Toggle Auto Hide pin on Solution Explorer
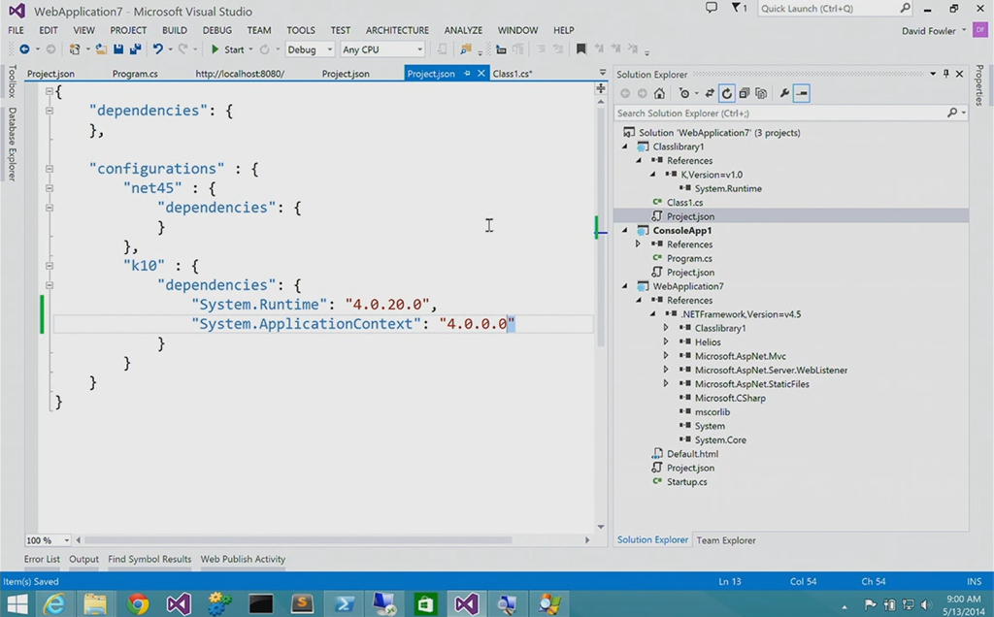The width and height of the screenshot is (994, 617). coord(945,74)
